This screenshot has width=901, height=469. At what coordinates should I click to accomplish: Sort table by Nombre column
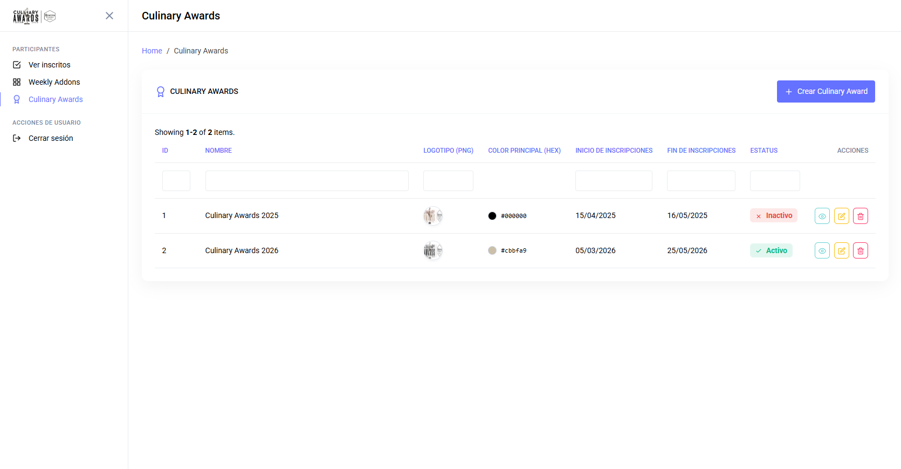click(218, 151)
